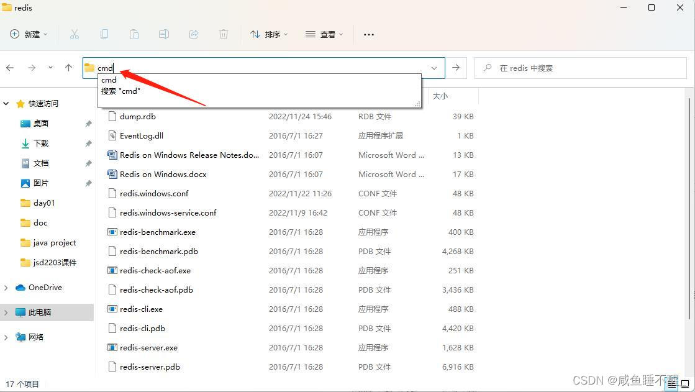
Task: Select the dump.rdb file
Action: pyautogui.click(x=137, y=117)
